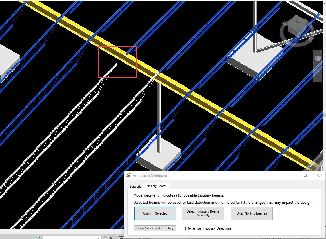Expand the zoom options arrow under Zoom tool
The image size is (326, 239).
coord(317,76)
